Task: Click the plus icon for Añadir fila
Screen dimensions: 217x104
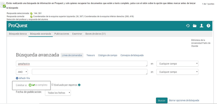Action: 17,78
